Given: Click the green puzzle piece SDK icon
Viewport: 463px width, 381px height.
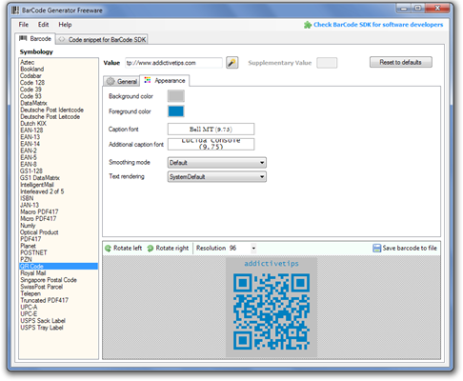Looking at the screenshot, I should pyautogui.click(x=308, y=25).
